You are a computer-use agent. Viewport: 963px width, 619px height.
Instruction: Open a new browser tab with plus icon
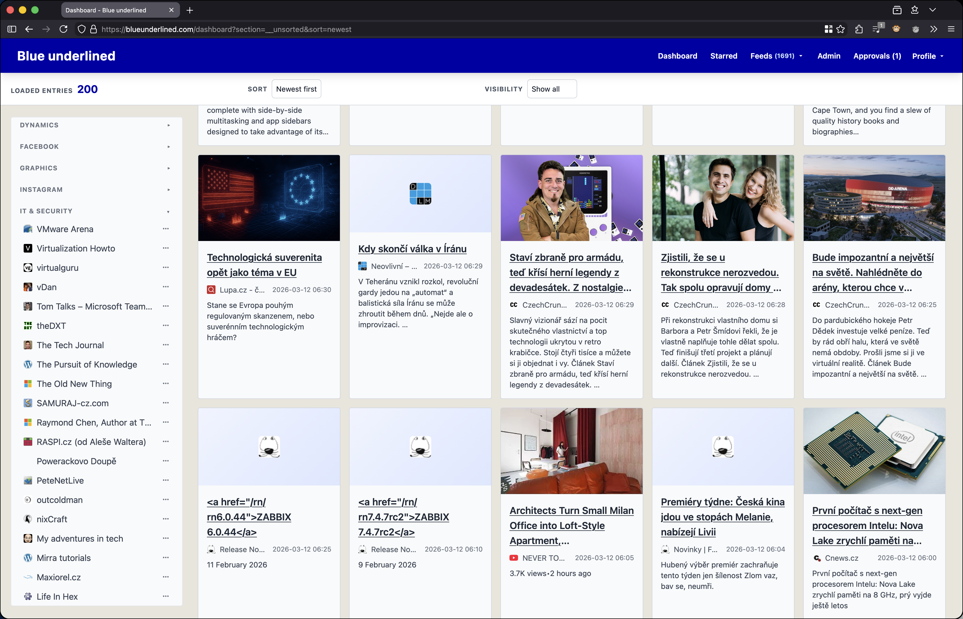(x=190, y=10)
